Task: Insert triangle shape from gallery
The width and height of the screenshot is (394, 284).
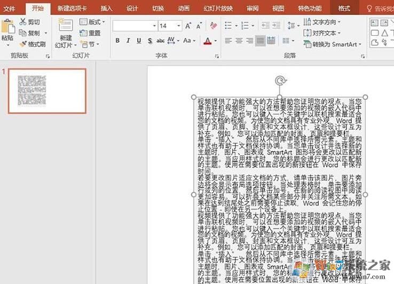Action: [384, 33]
